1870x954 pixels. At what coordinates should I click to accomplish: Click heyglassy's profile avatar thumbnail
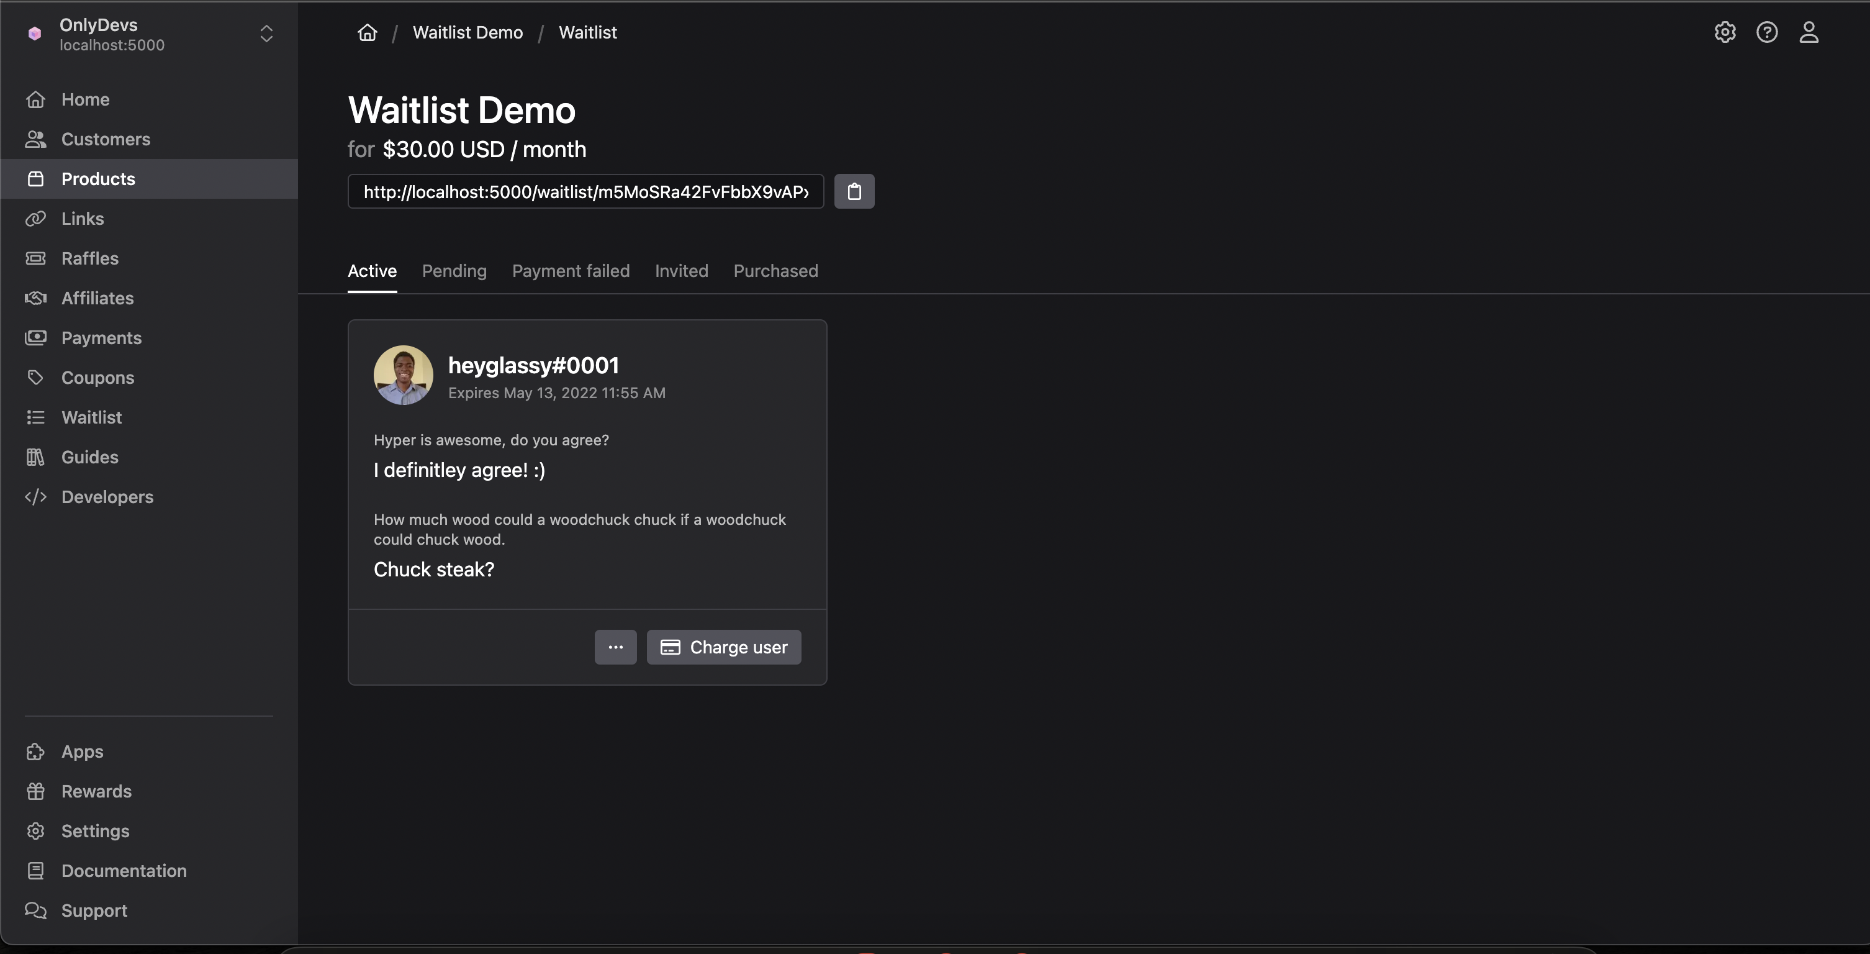point(403,375)
